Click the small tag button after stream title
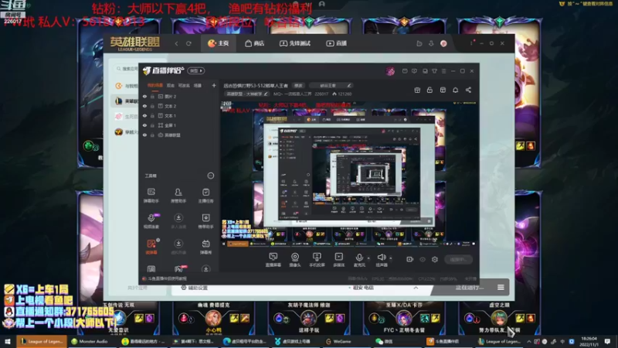Screen dimensions: 618x348 (298, 85)
